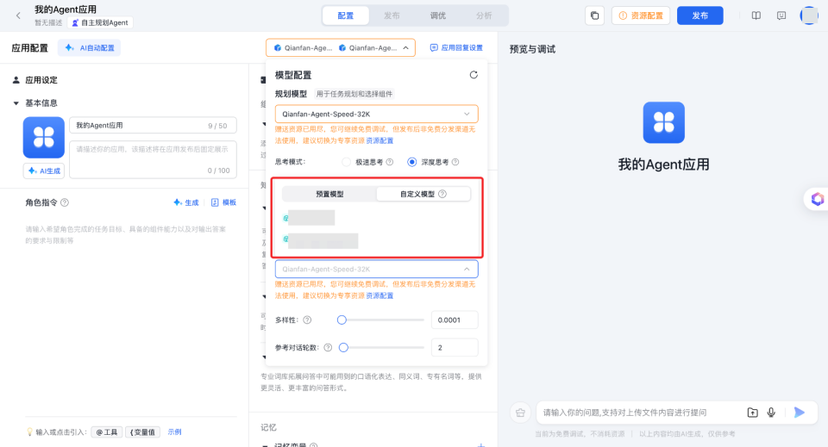
Task: Select the first custom model list entry
Action: 309,218
